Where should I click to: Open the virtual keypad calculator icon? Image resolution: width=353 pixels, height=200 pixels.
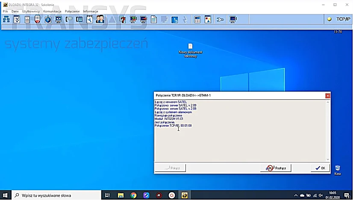pos(197,20)
